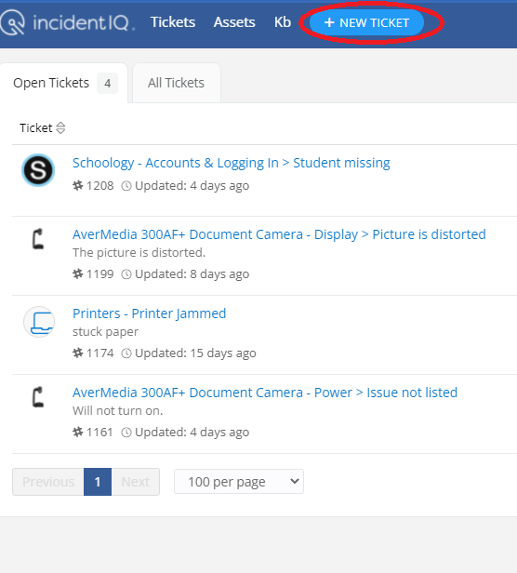Image resolution: width=517 pixels, height=573 pixels.
Task: Click the ticket icon beside number 1174
Action: [78, 353]
